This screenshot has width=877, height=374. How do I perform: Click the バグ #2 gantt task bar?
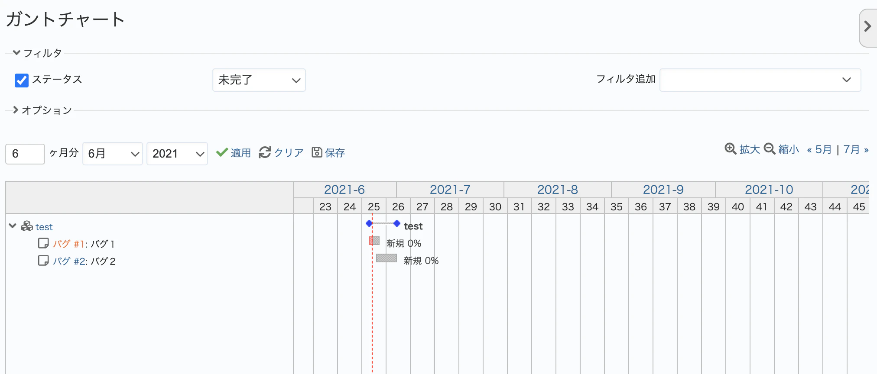(387, 258)
